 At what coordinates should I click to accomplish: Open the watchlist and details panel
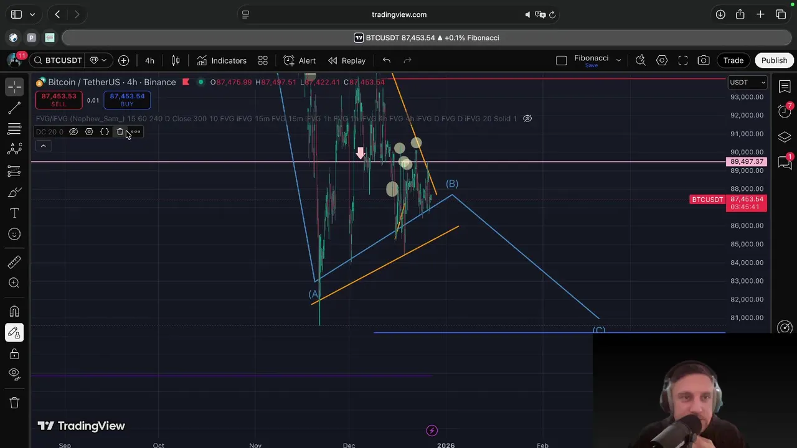tap(785, 86)
